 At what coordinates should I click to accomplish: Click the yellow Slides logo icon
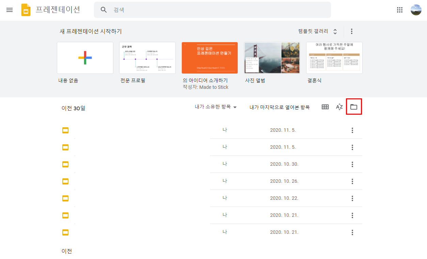click(x=26, y=10)
